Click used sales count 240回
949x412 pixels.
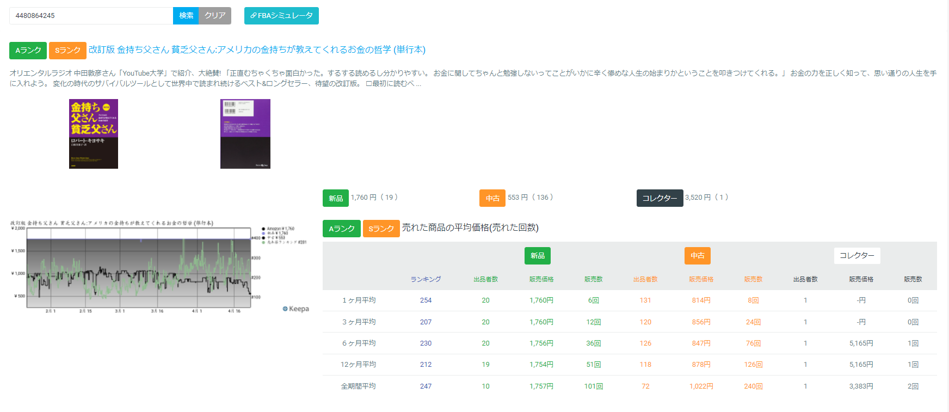pyautogui.click(x=753, y=386)
